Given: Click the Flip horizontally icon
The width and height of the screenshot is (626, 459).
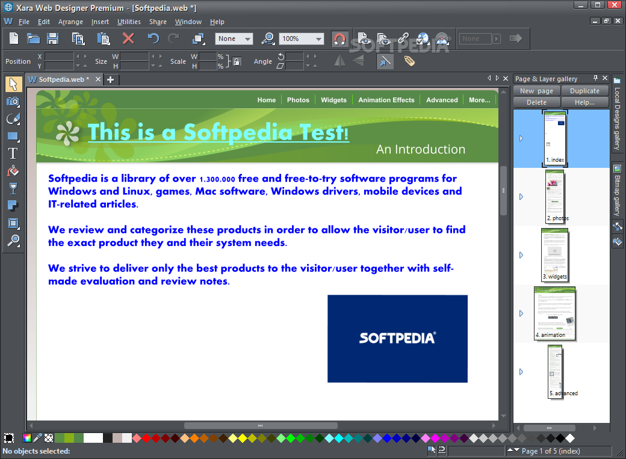Looking at the screenshot, I should tap(339, 61).
